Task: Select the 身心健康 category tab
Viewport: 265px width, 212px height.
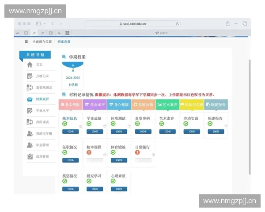Action: (x=119, y=105)
